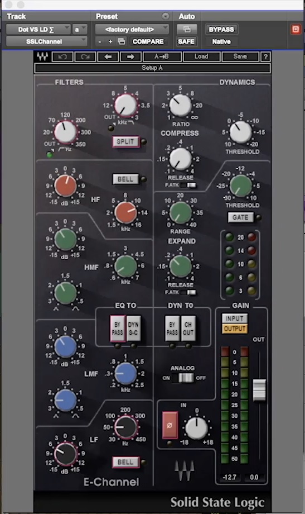Click the Setup A name field
The image size is (305, 514).
[x=152, y=68]
